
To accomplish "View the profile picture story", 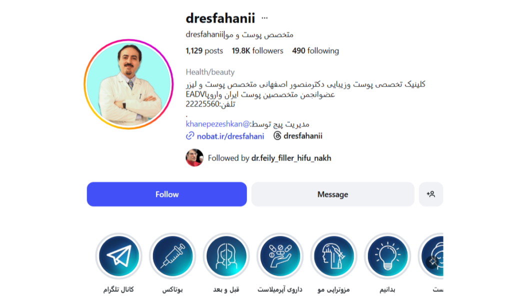I will (128, 84).
